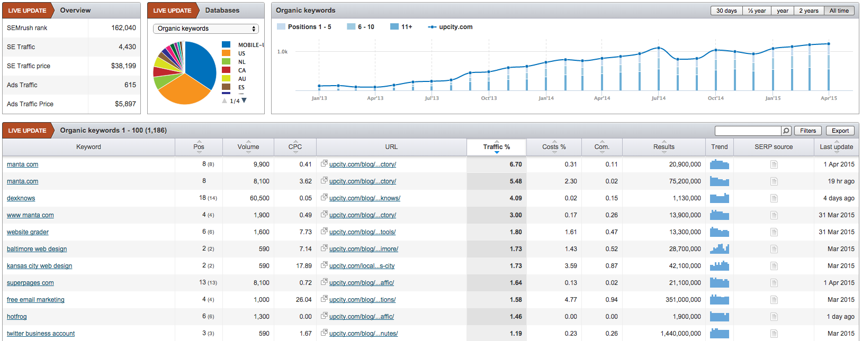
Task: Click in the keyword filter search field
Action: point(748,131)
